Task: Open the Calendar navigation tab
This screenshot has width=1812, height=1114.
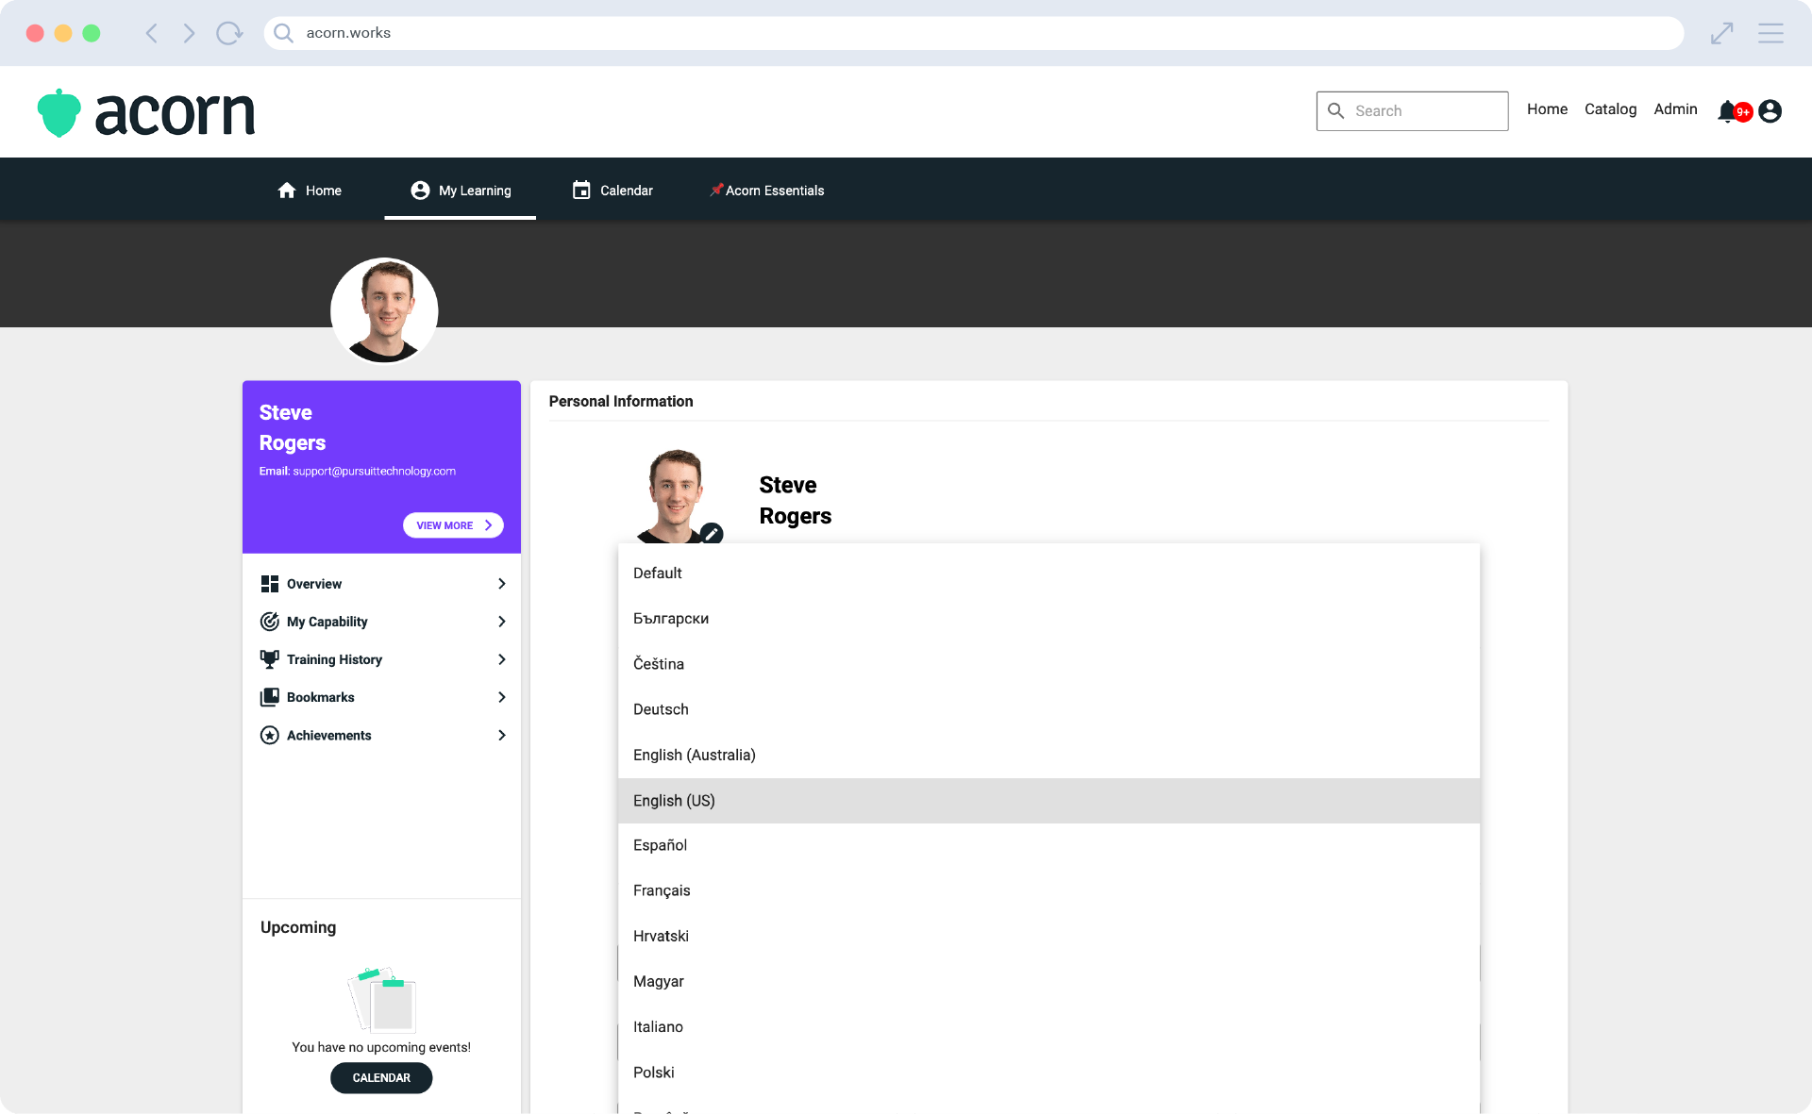Action: coord(612,191)
